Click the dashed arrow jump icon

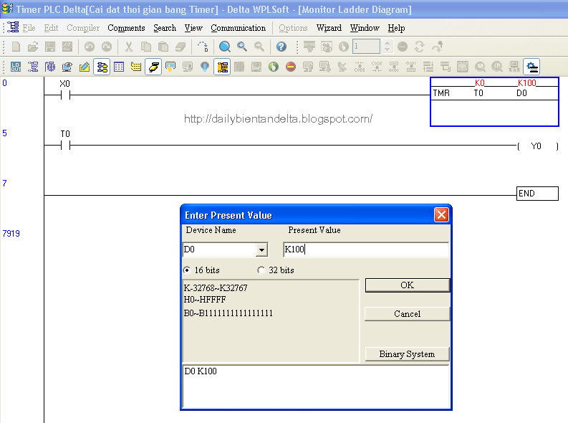pos(203,47)
